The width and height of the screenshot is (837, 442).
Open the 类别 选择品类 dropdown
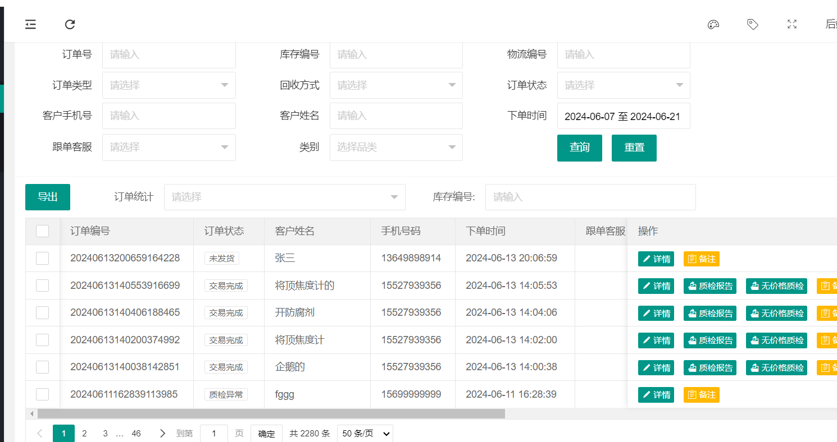396,147
